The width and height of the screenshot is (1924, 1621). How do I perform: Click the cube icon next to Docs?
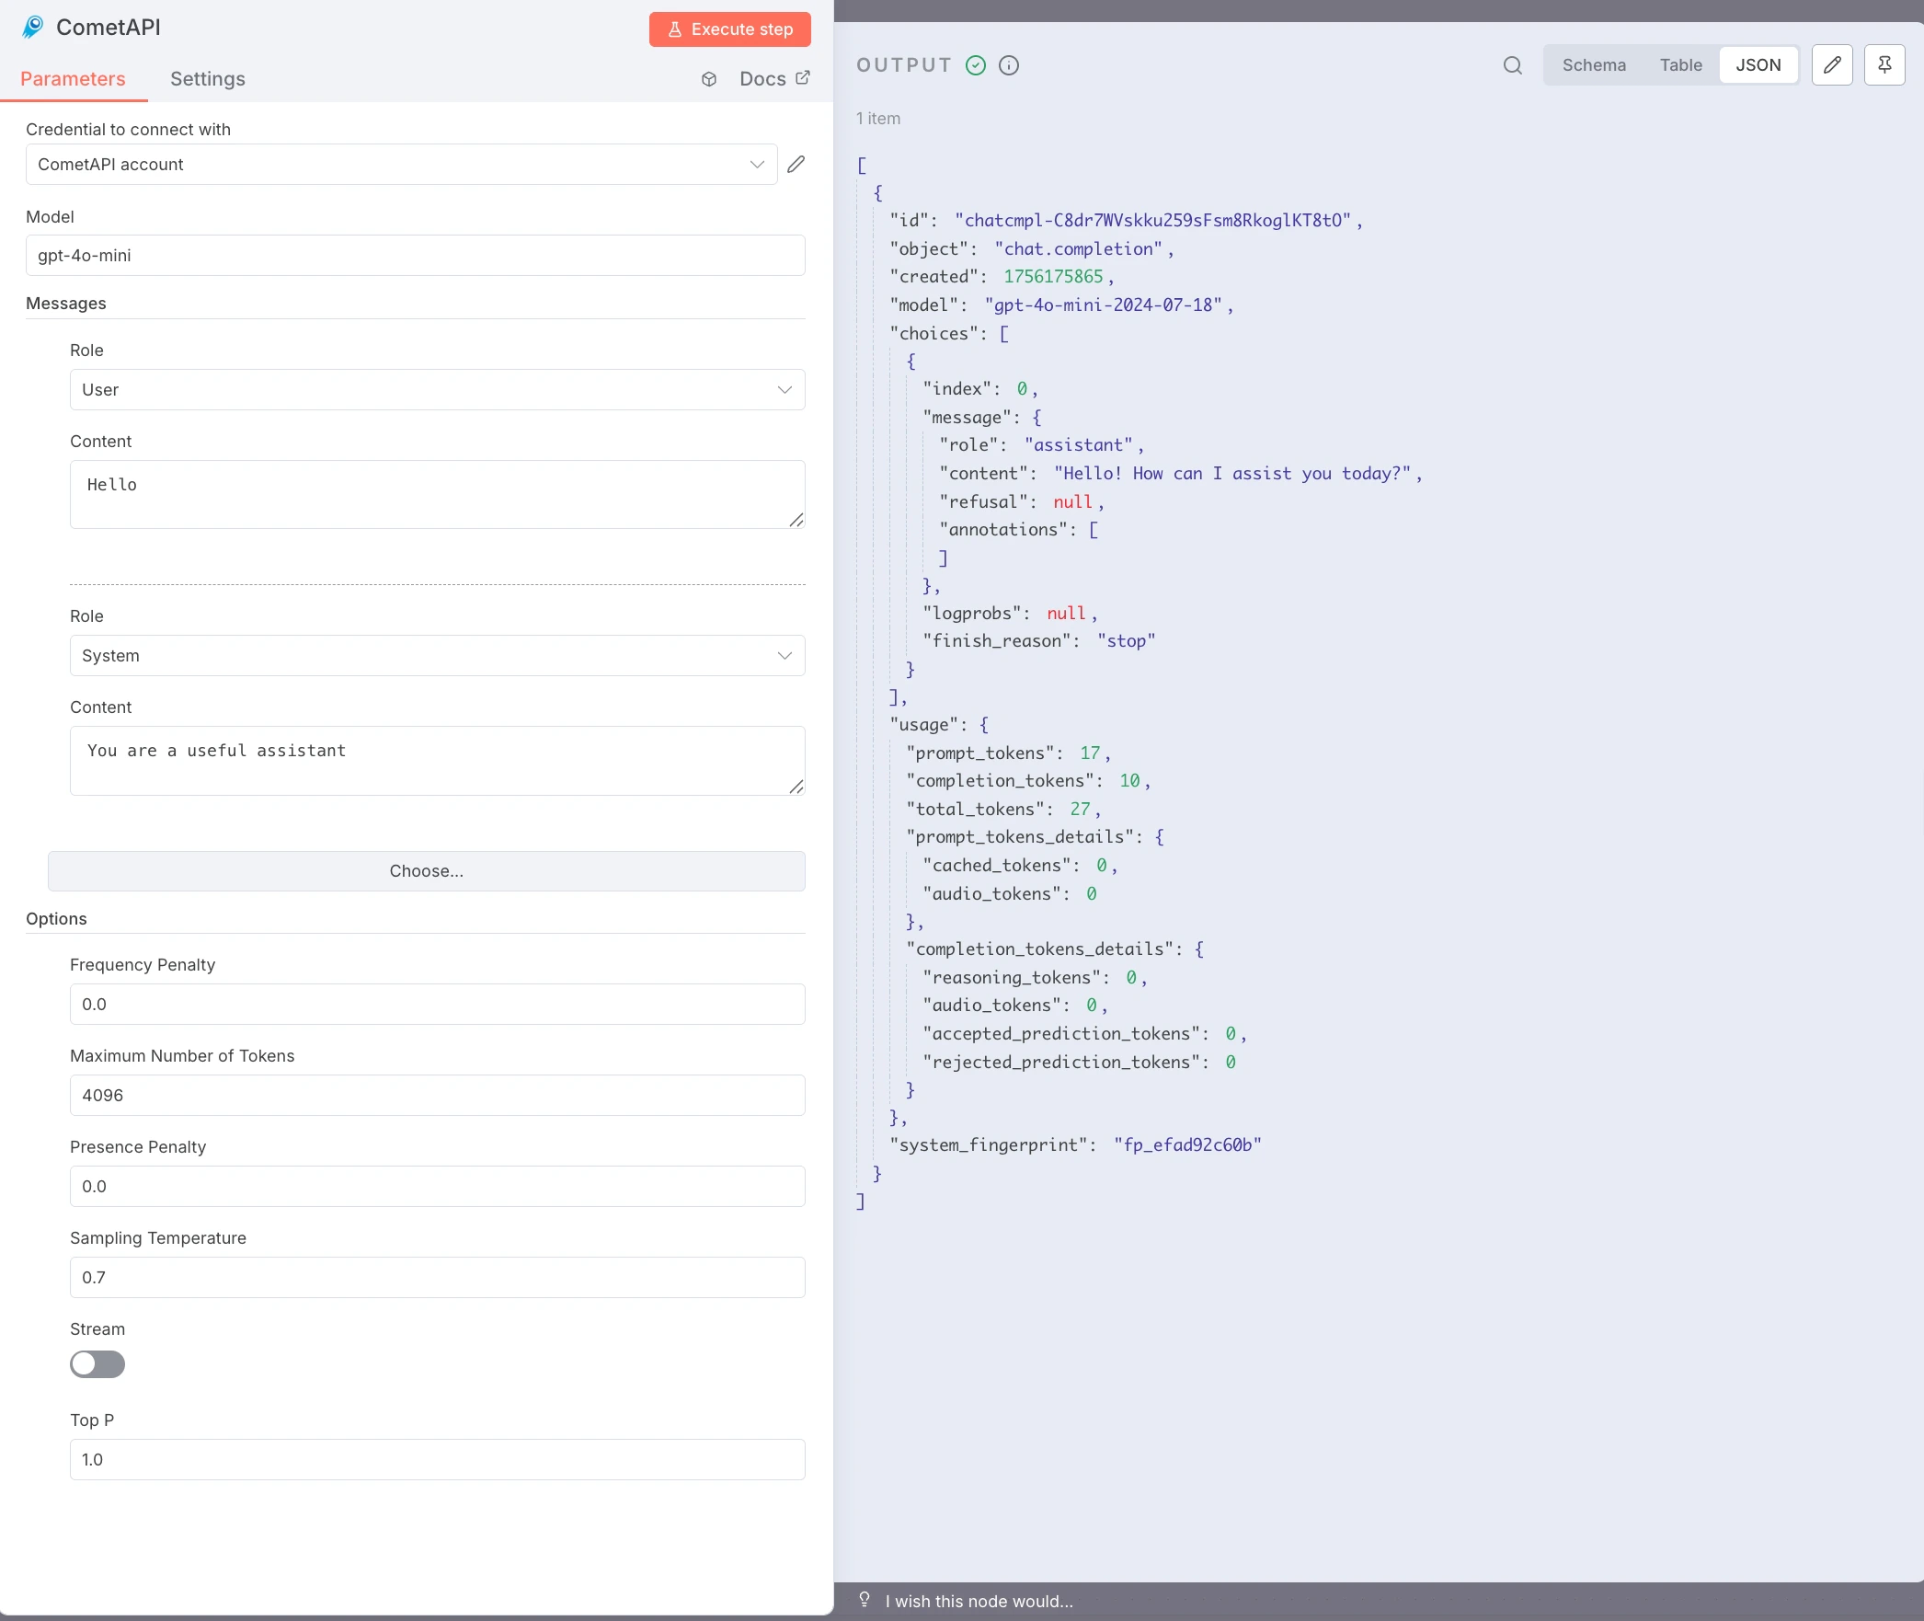pos(709,79)
